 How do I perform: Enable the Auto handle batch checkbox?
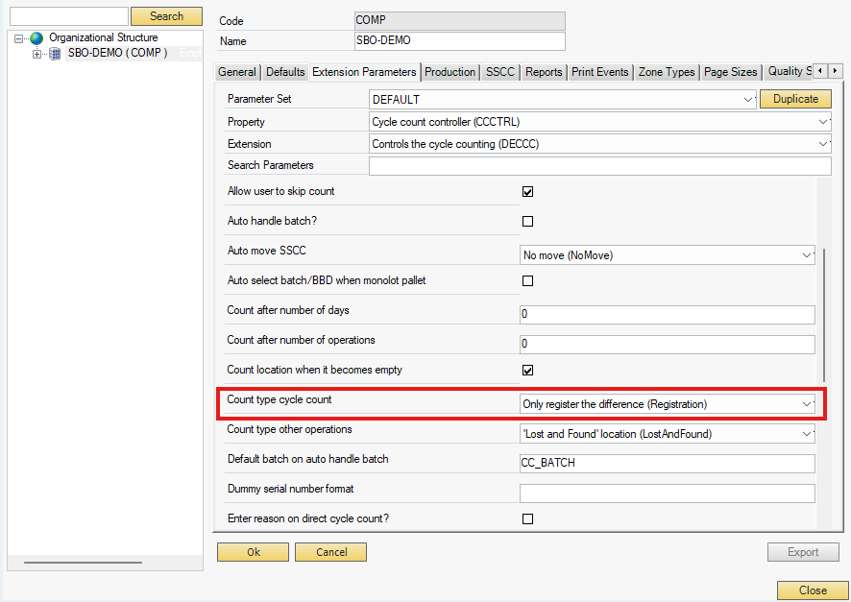pos(527,222)
